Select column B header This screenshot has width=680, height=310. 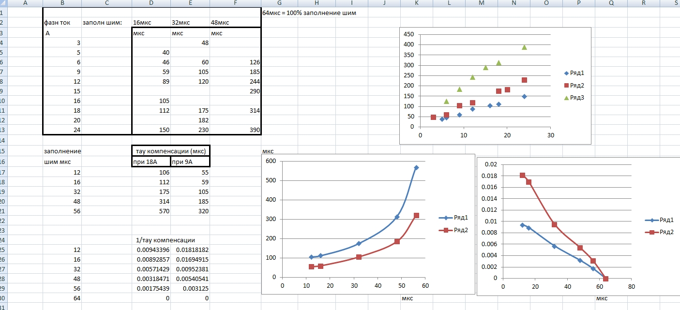[62, 3]
